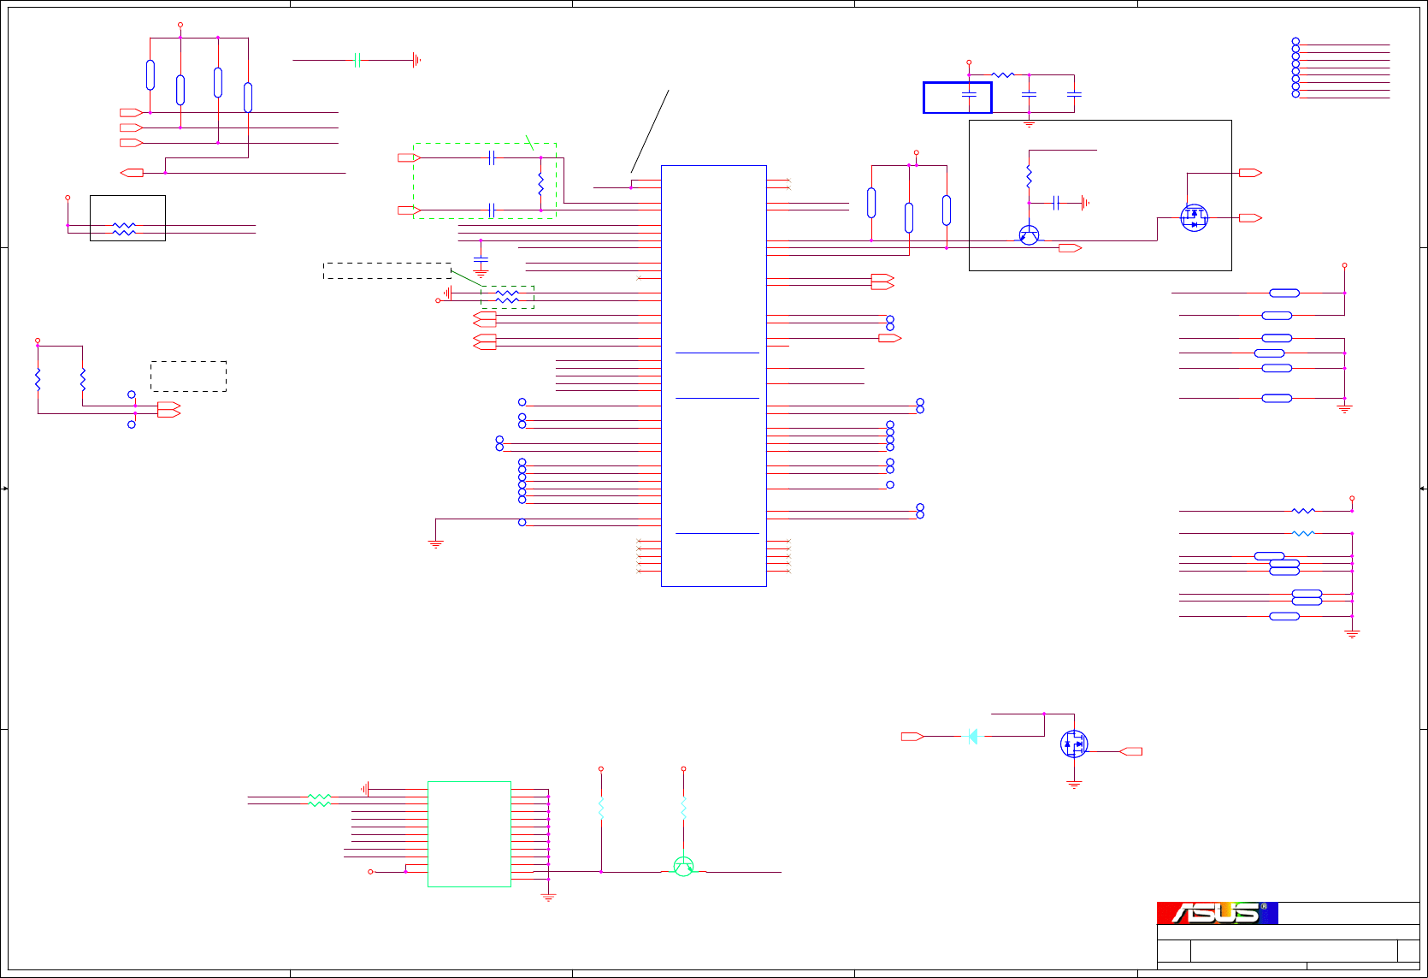Select the blue highlighted box around the capacitor

pos(958,98)
